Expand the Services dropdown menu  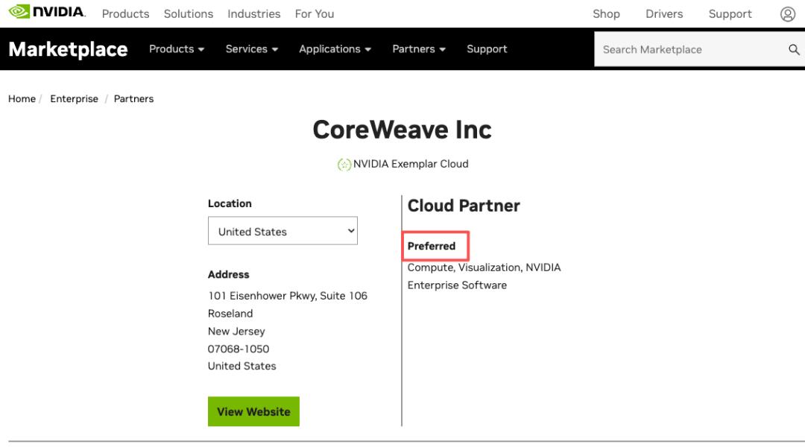click(252, 49)
